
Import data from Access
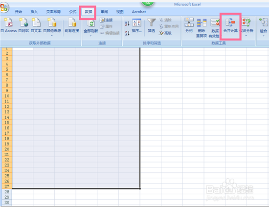(x=9, y=25)
